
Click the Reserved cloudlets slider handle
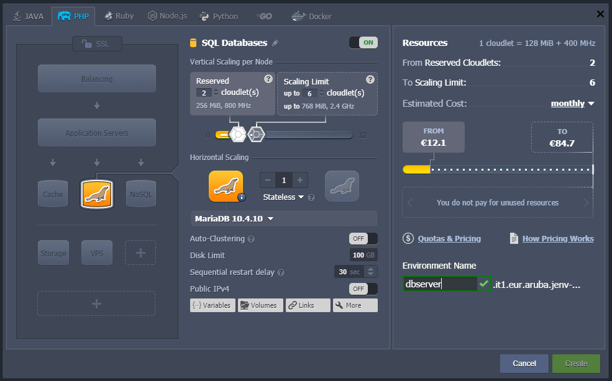pyautogui.click(x=236, y=134)
